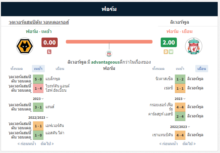Collapse the 2022/2023 season on Liverpool side

pos(180,127)
